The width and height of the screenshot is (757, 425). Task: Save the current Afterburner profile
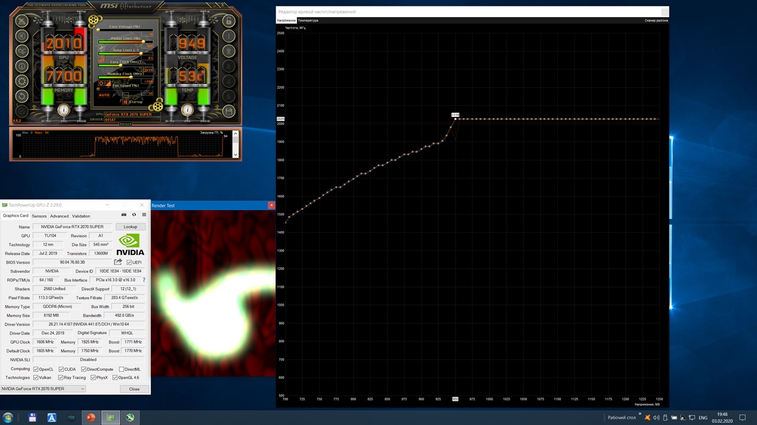(x=229, y=111)
